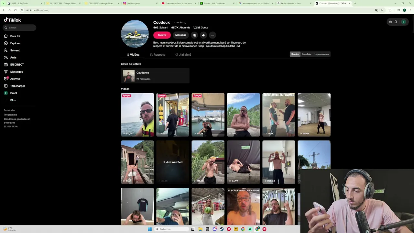Click the taskbar Rechercher search box
The image size is (414, 233).
(171, 229)
